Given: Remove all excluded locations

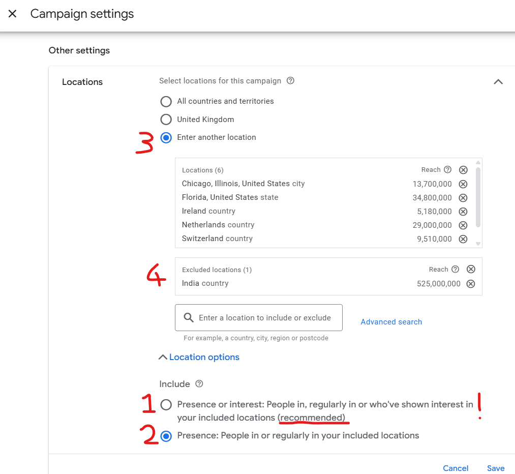Looking at the screenshot, I should pos(471,270).
